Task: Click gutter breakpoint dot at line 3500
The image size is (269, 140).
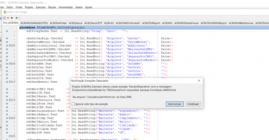Action: [x=7, y=45]
